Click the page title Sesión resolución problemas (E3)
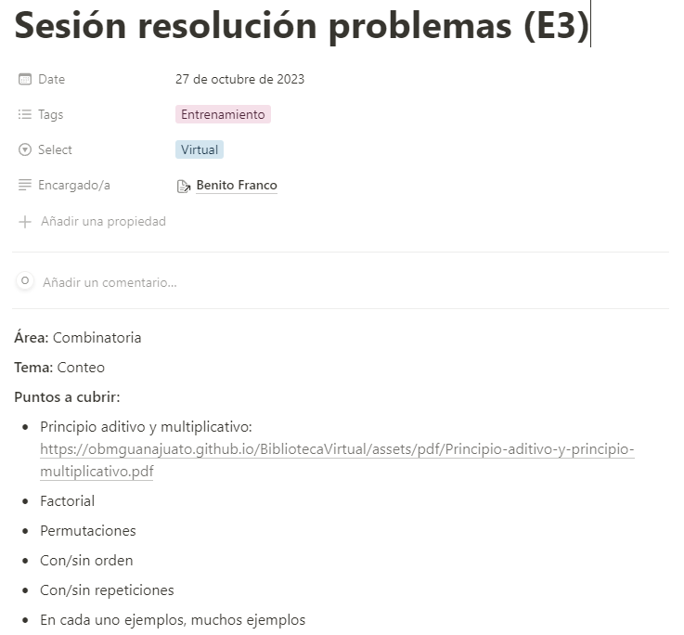This screenshot has height=635, width=684. [x=302, y=25]
